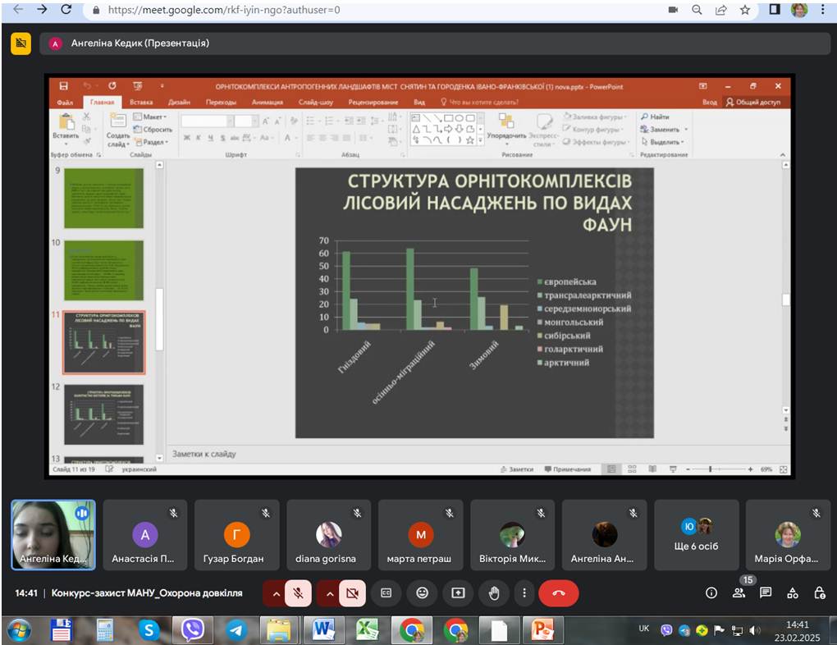Expand video settings arrow beside camera

point(328,593)
